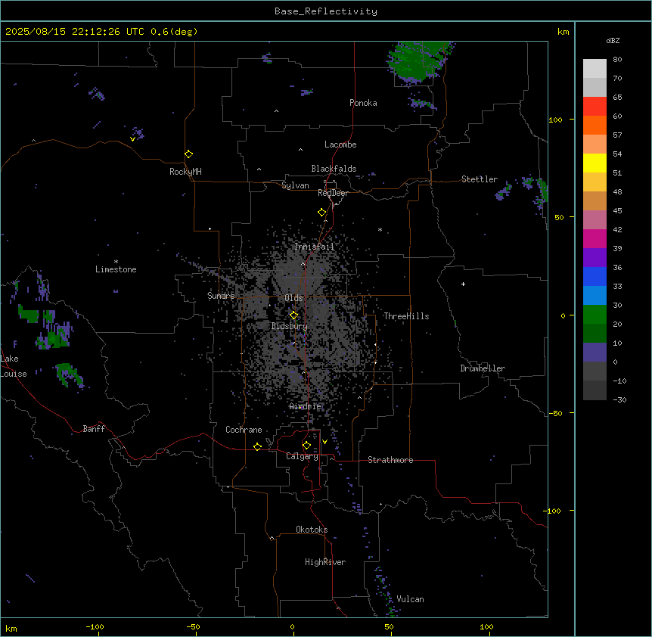Select the Didsbury city label
This screenshot has width=652, height=637.
pos(290,326)
